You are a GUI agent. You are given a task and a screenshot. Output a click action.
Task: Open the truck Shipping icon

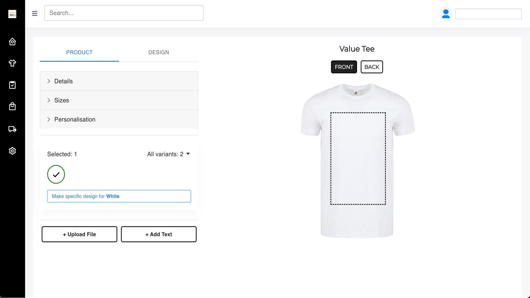tap(12, 129)
